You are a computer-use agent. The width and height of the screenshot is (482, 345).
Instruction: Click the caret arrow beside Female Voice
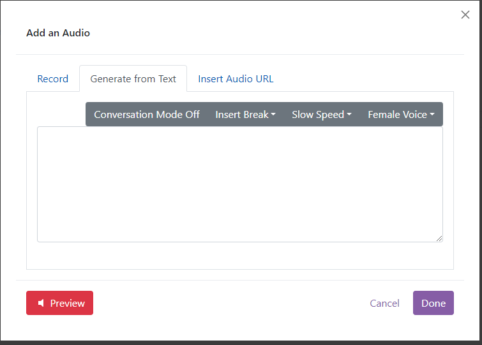(432, 114)
